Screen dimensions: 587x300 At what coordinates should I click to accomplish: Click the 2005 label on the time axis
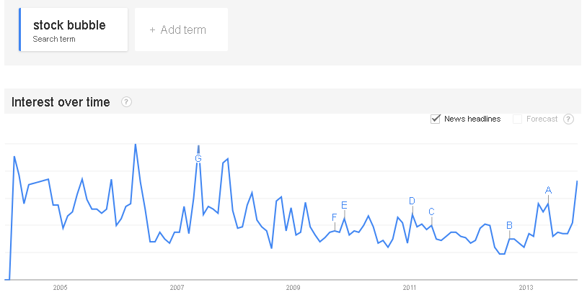point(60,288)
